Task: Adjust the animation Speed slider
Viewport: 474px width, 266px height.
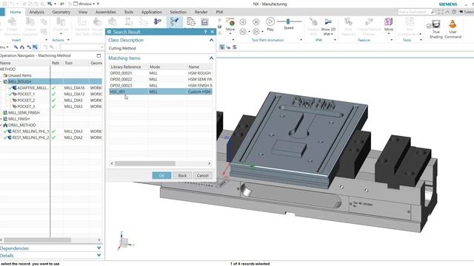Action: 288,21
